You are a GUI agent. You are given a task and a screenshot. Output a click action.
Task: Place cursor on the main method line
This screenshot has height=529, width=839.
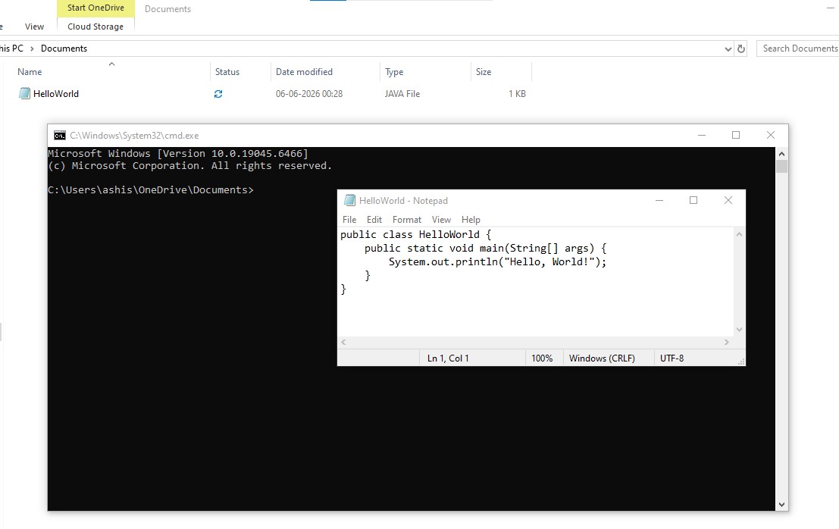(x=485, y=248)
